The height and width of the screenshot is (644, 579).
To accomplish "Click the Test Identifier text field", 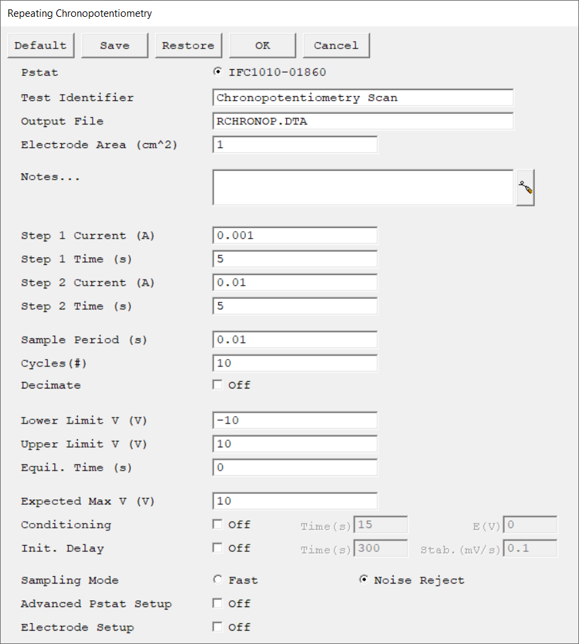I will [363, 97].
